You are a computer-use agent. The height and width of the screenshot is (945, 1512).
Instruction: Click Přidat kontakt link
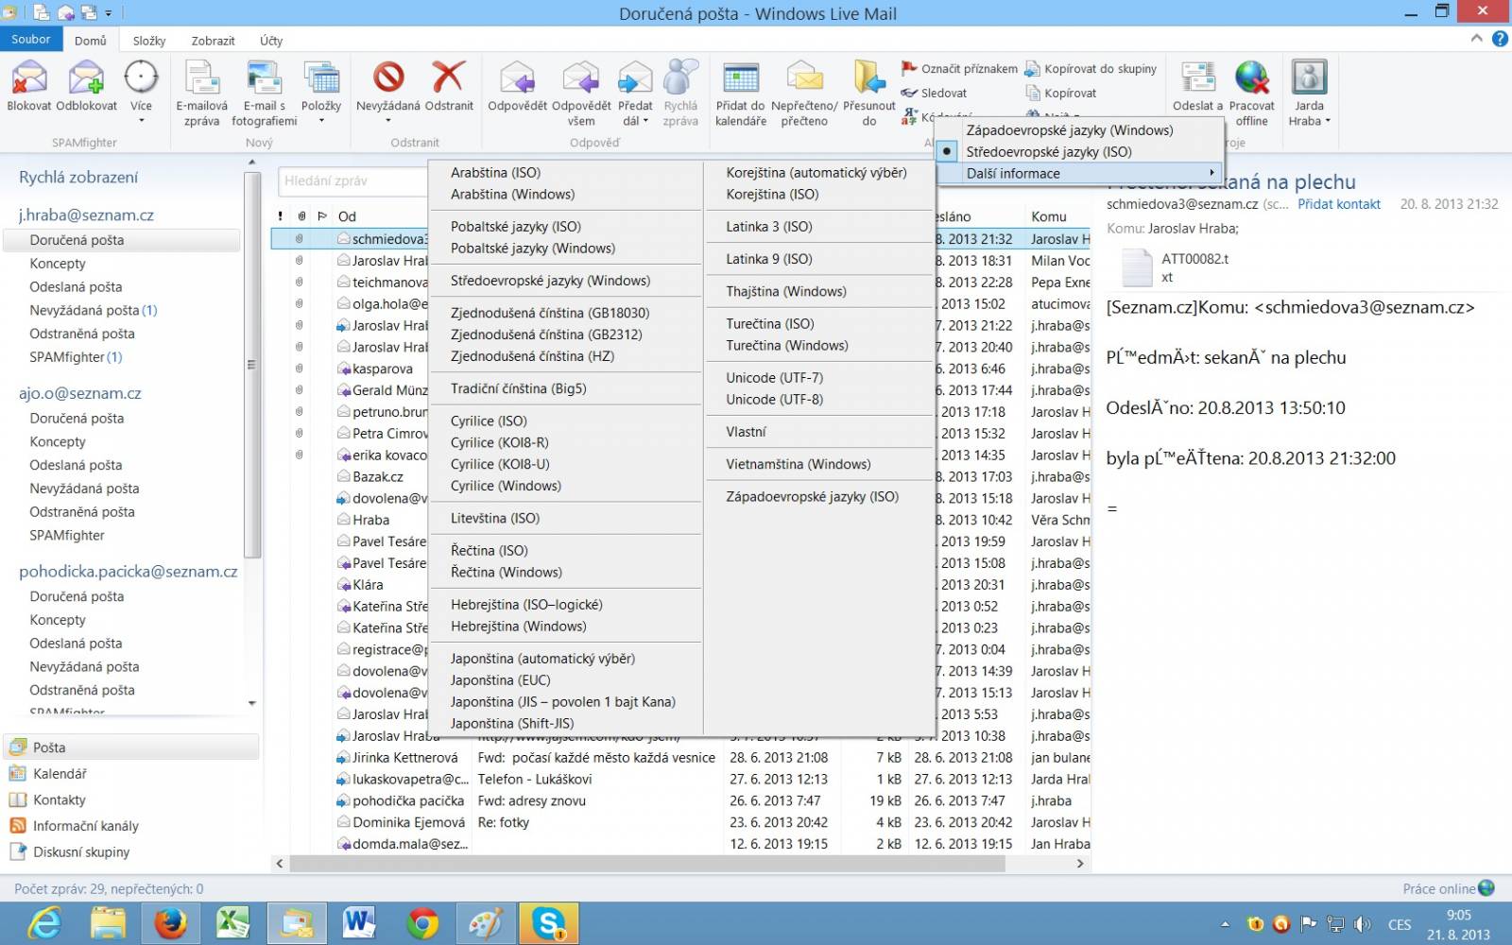(x=1338, y=204)
